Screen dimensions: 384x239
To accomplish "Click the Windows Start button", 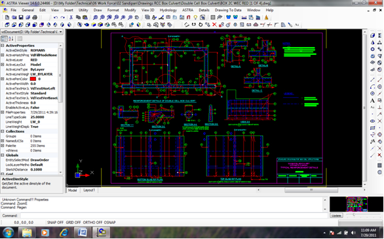I will point(9,232).
